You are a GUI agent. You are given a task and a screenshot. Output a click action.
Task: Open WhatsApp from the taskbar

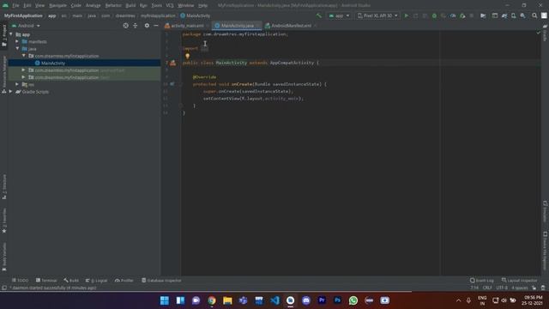[x=353, y=300]
